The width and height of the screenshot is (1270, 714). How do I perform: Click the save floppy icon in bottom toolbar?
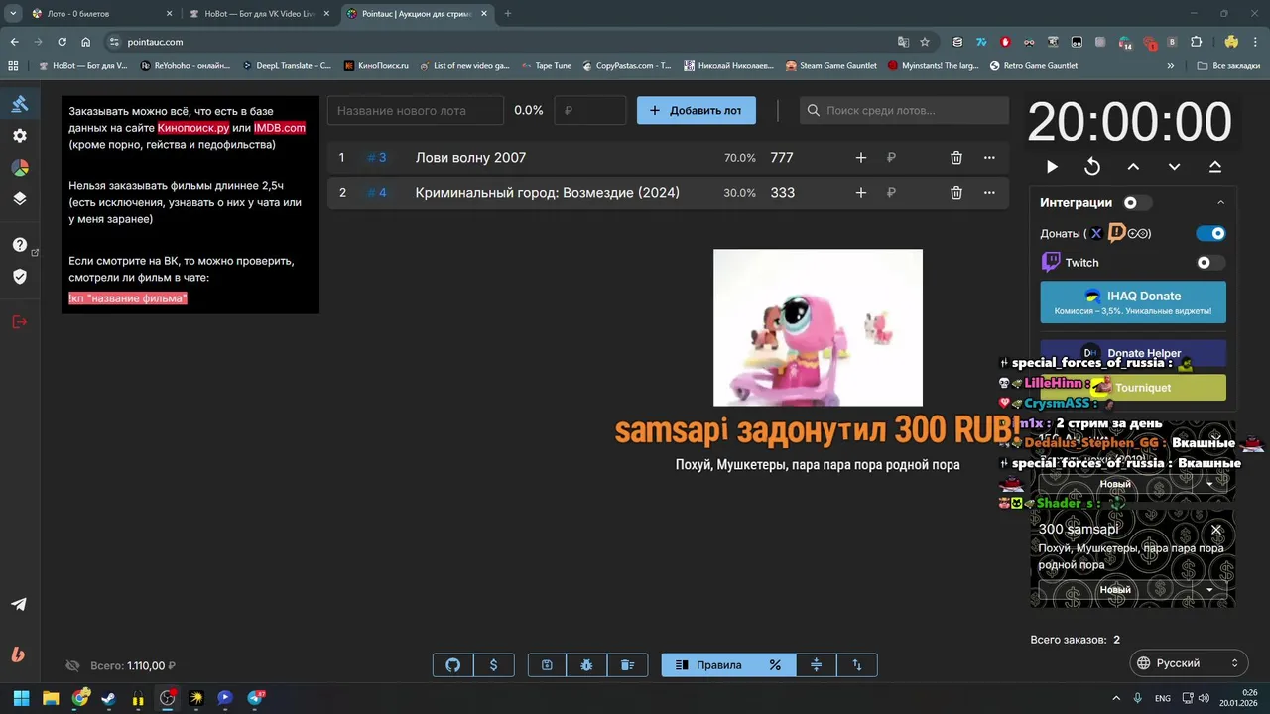coord(547,665)
